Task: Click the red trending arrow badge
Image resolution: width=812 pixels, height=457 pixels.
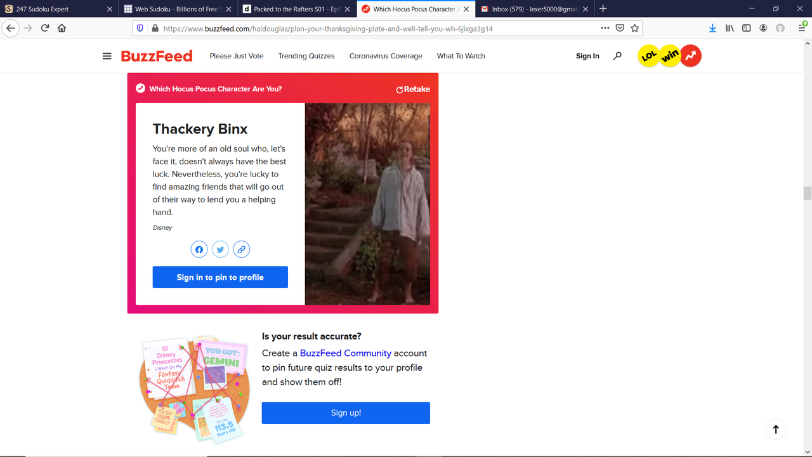Action: (x=691, y=56)
